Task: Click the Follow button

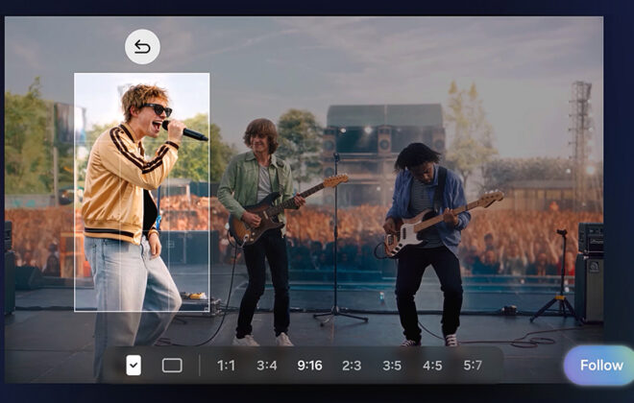Action: (600, 366)
